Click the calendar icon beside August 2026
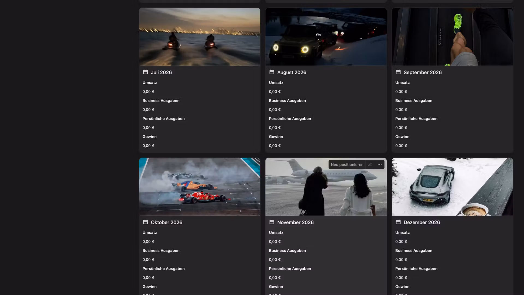 [x=272, y=72]
